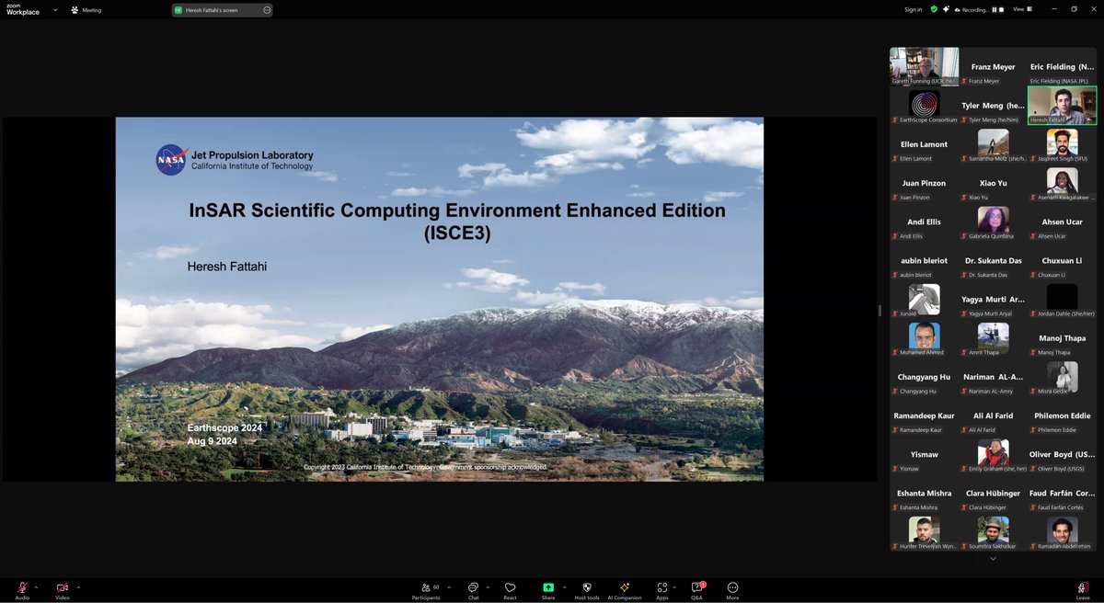Open the Chat panel
1104x603 pixels.
point(473,590)
